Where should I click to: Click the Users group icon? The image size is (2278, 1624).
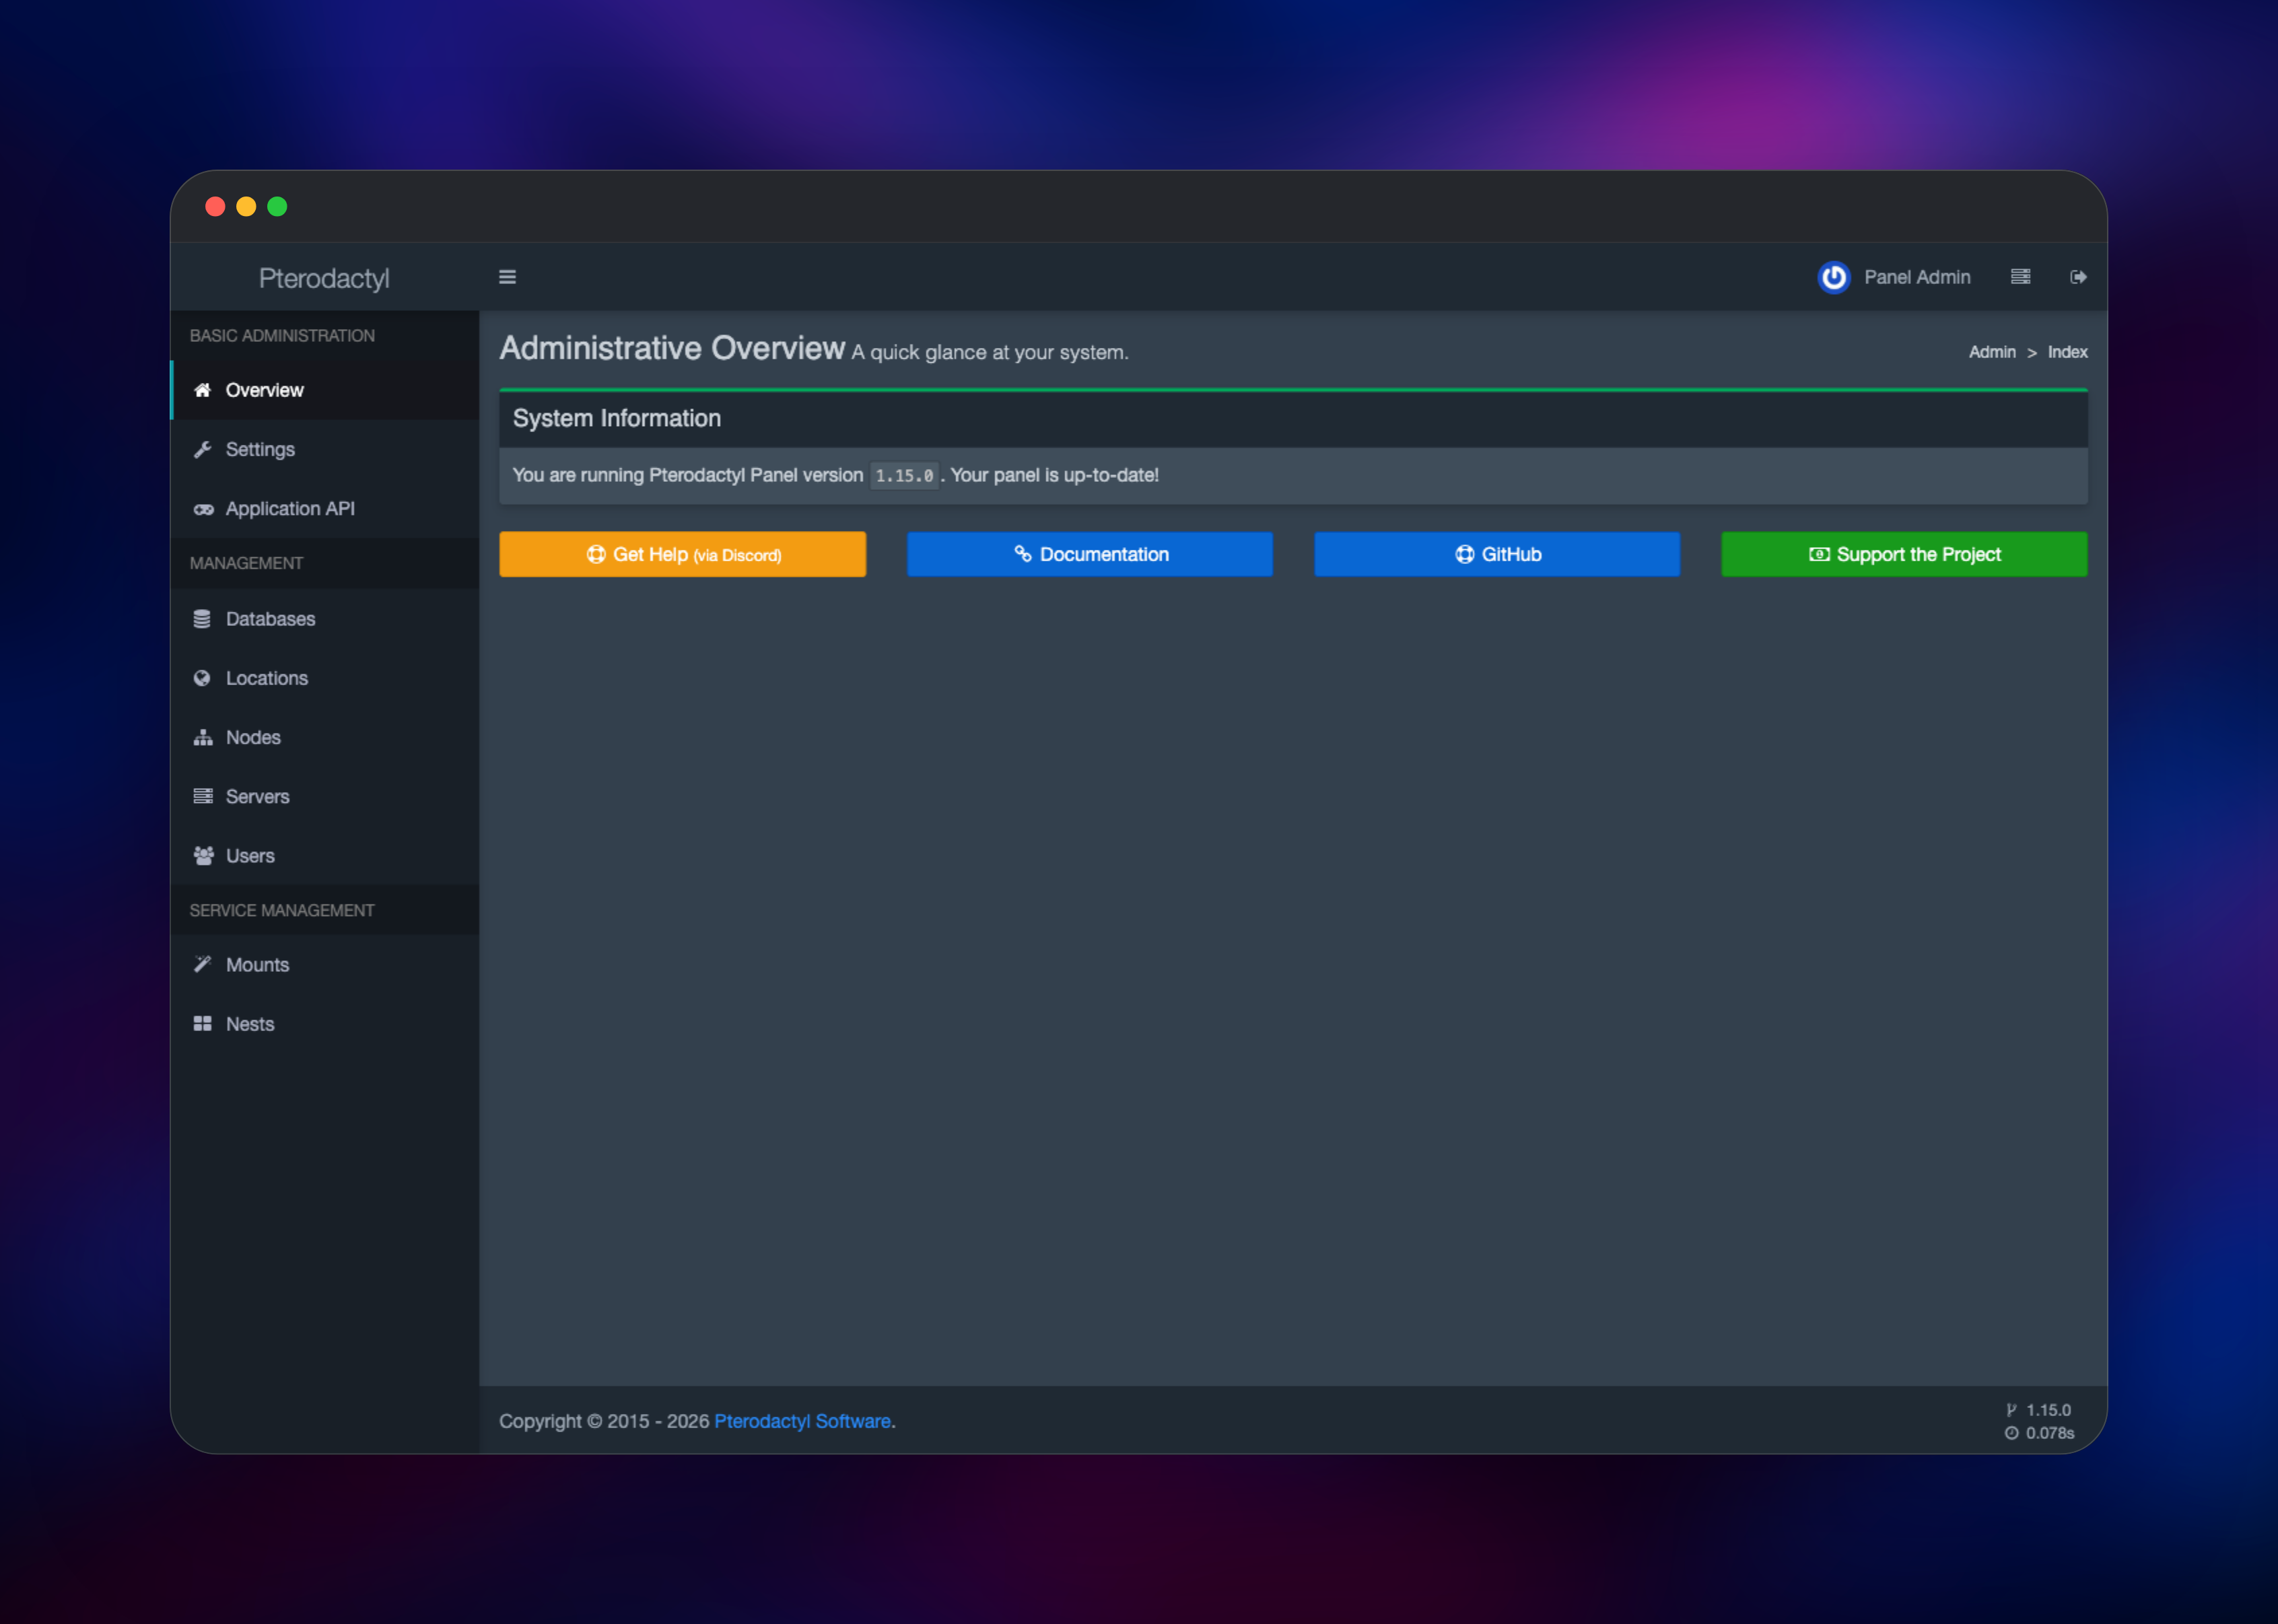(x=203, y=856)
